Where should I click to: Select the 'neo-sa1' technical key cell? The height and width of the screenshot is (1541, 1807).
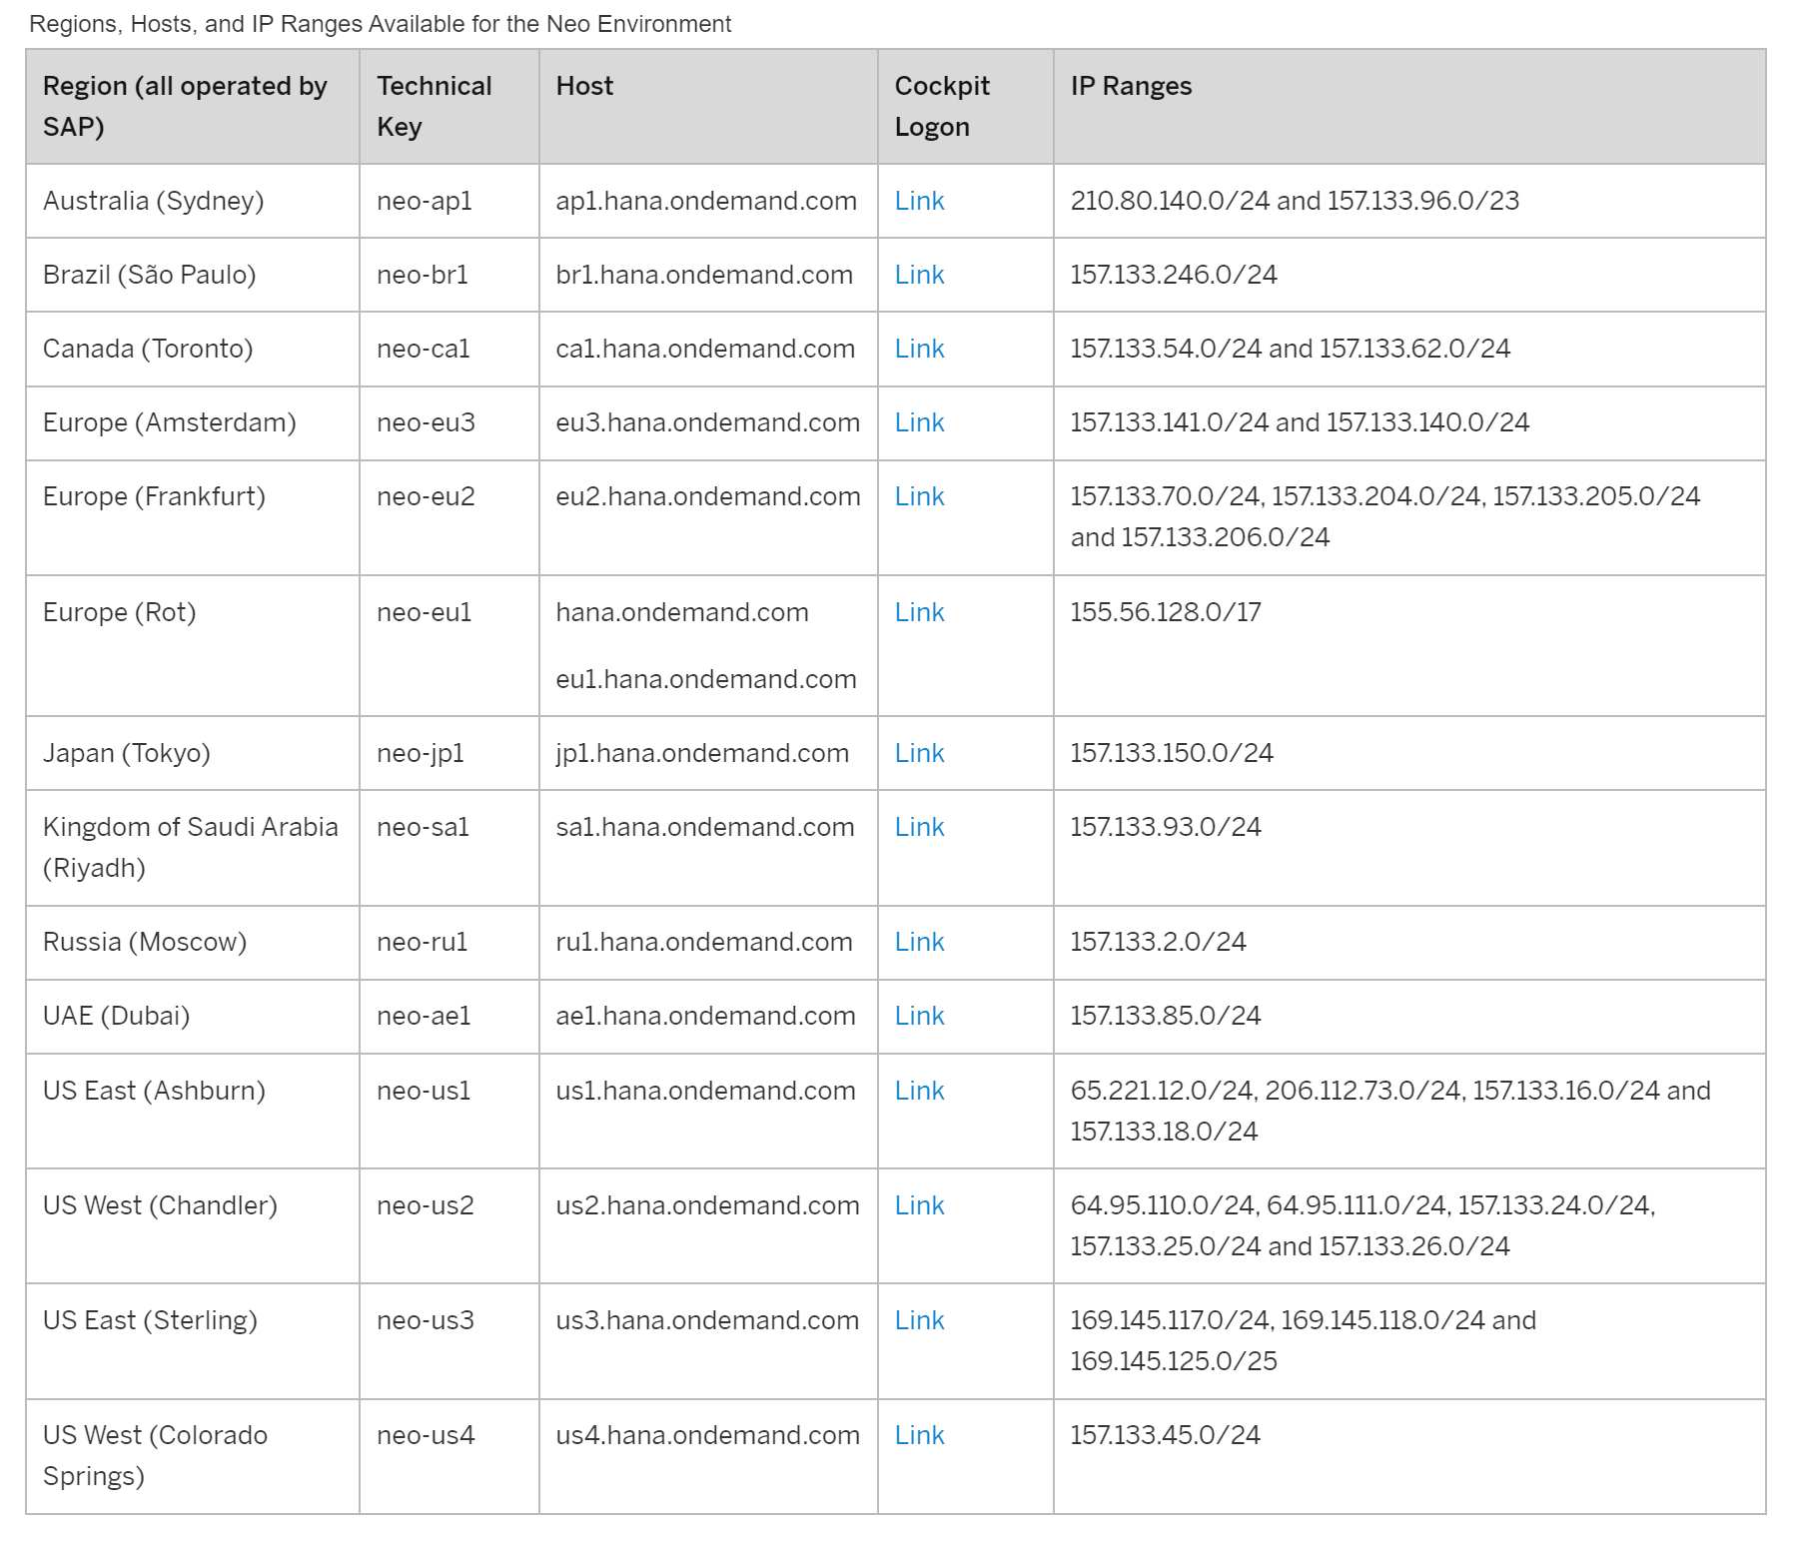pyautogui.click(x=450, y=848)
